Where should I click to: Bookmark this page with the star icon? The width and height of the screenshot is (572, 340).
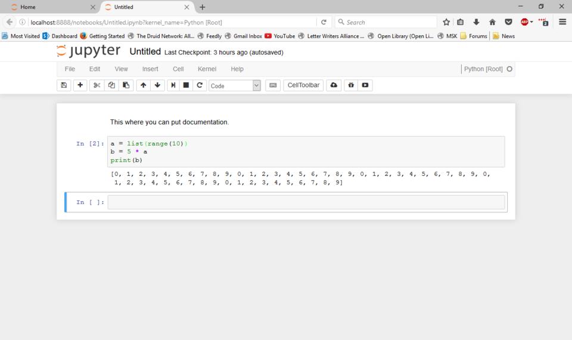pyautogui.click(x=446, y=22)
